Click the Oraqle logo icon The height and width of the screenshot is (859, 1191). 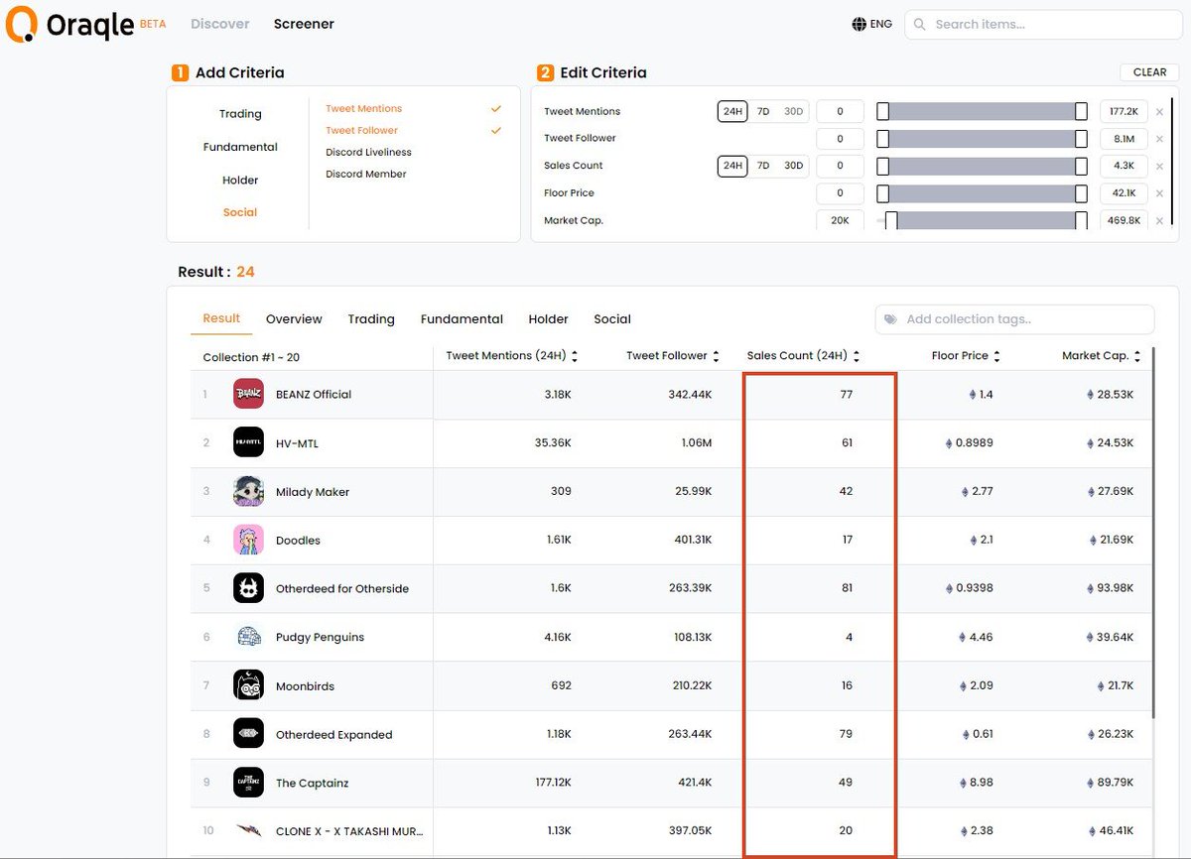pos(21,24)
